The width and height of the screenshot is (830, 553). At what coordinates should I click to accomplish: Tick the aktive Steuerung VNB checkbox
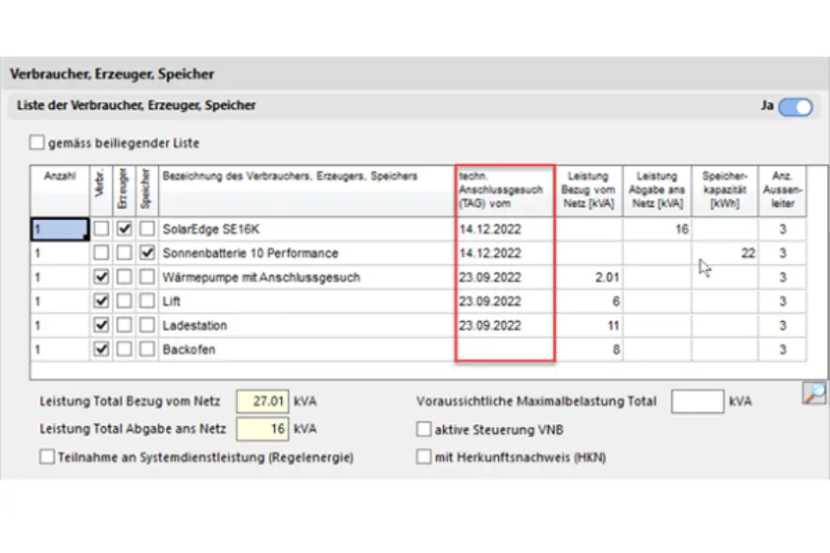424,430
